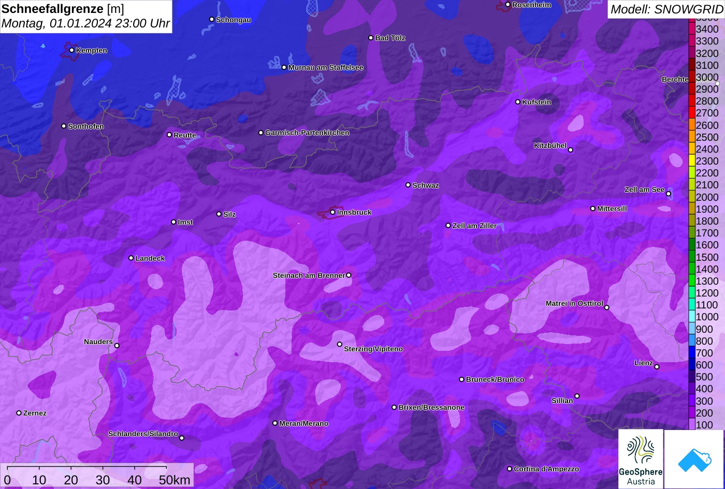Select the Sterzing/Vipiteno marker dot

click(x=340, y=344)
